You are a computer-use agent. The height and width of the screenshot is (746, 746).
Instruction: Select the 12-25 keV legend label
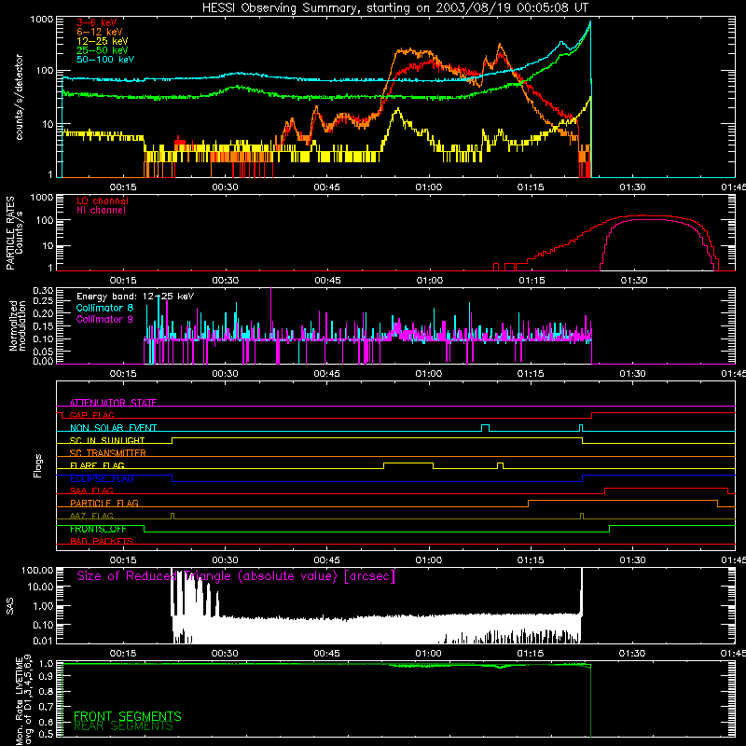pos(103,41)
